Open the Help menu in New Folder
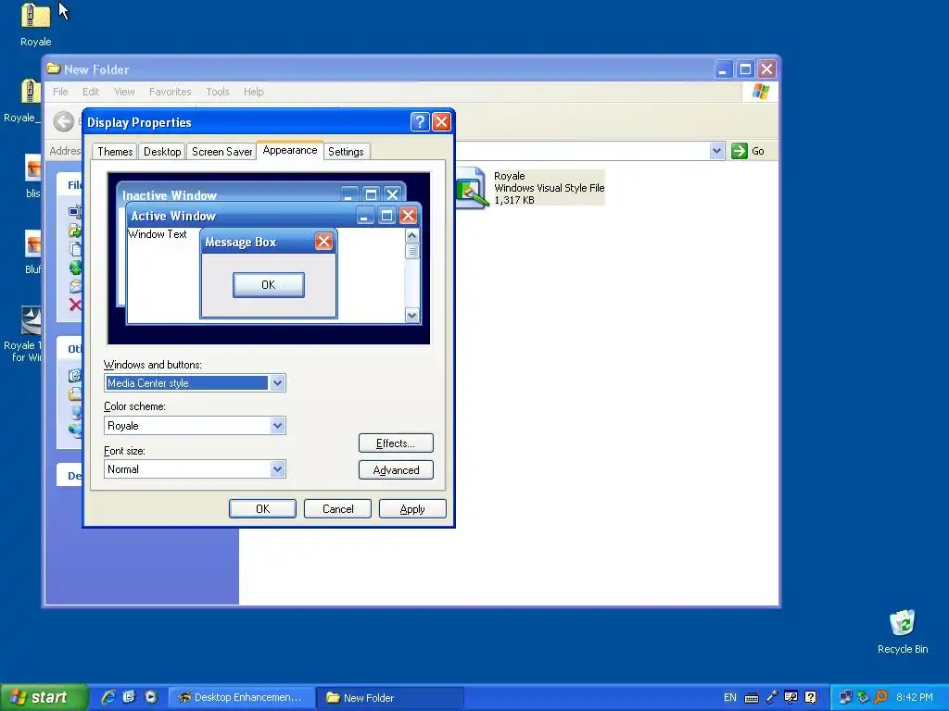This screenshot has height=711, width=949. tap(254, 92)
